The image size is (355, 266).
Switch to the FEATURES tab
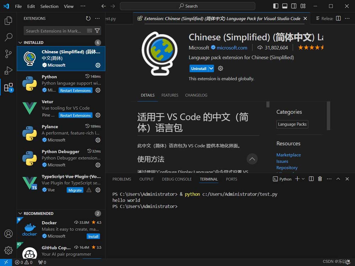point(170,95)
